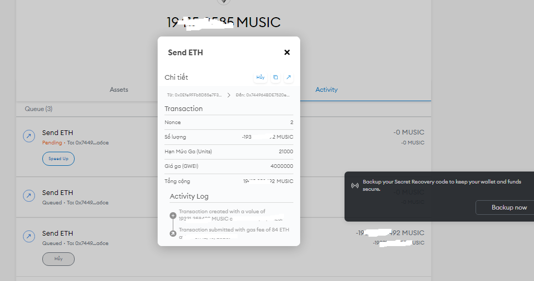Screen dimensions: 534x281
Task: Click send arrow icon of the last Send ETH row
Action: pyautogui.click(x=29, y=237)
